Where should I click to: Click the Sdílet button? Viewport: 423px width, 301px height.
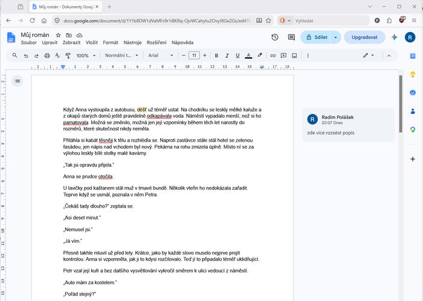(x=316, y=37)
